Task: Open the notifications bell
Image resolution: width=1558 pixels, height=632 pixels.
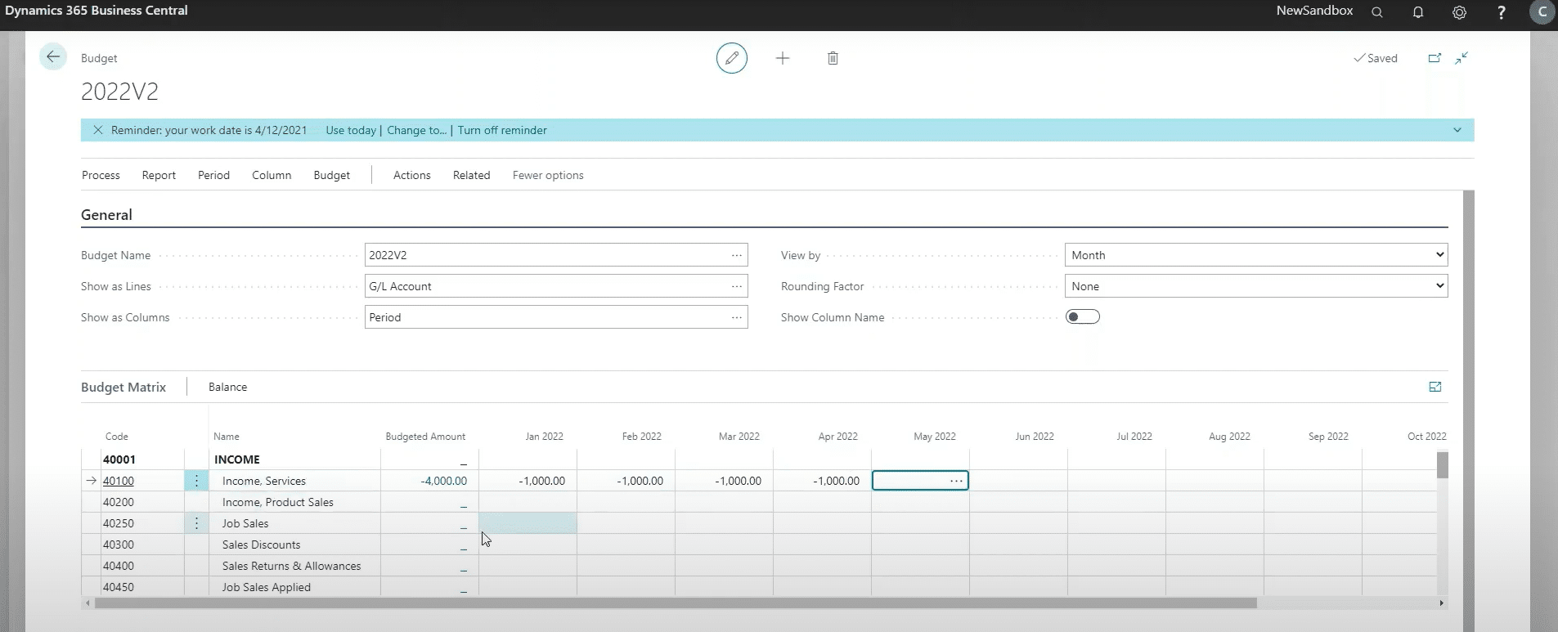Action: (1418, 12)
